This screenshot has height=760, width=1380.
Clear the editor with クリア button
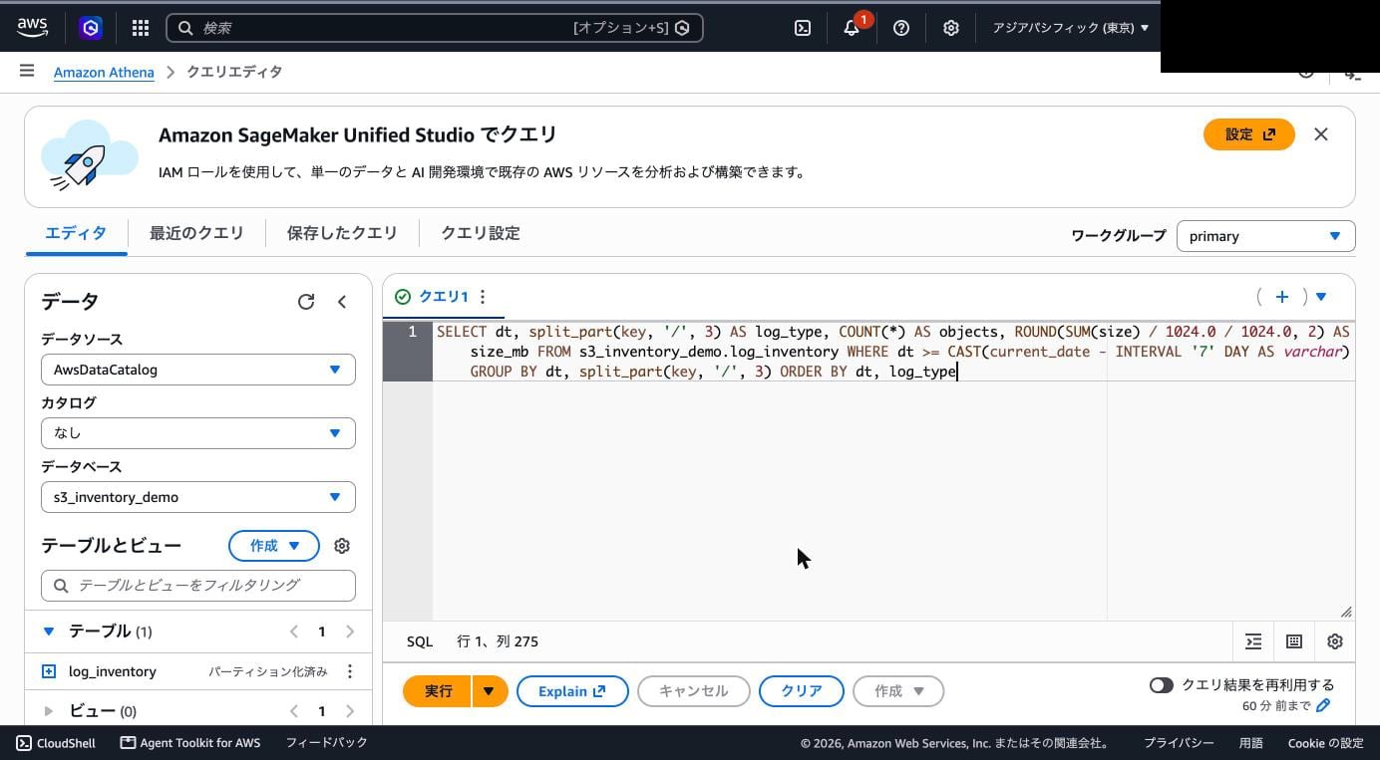(802, 691)
